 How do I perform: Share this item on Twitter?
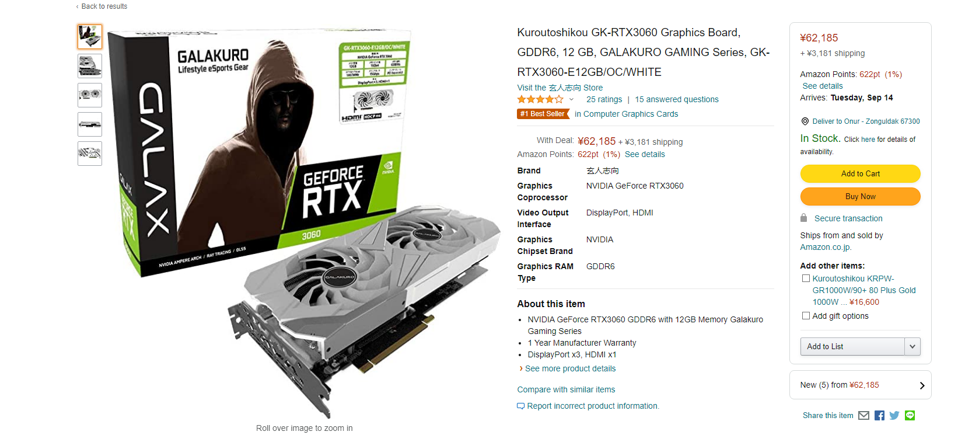pyautogui.click(x=894, y=416)
